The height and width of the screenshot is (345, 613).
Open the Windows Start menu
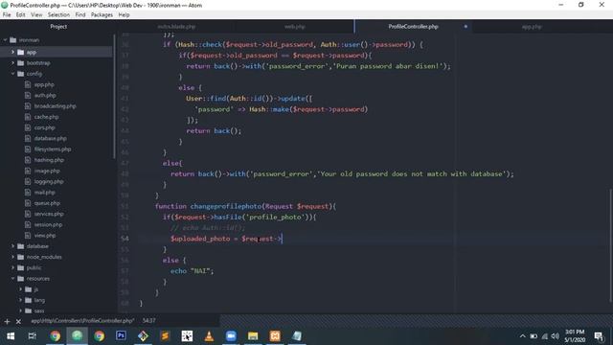11,335
